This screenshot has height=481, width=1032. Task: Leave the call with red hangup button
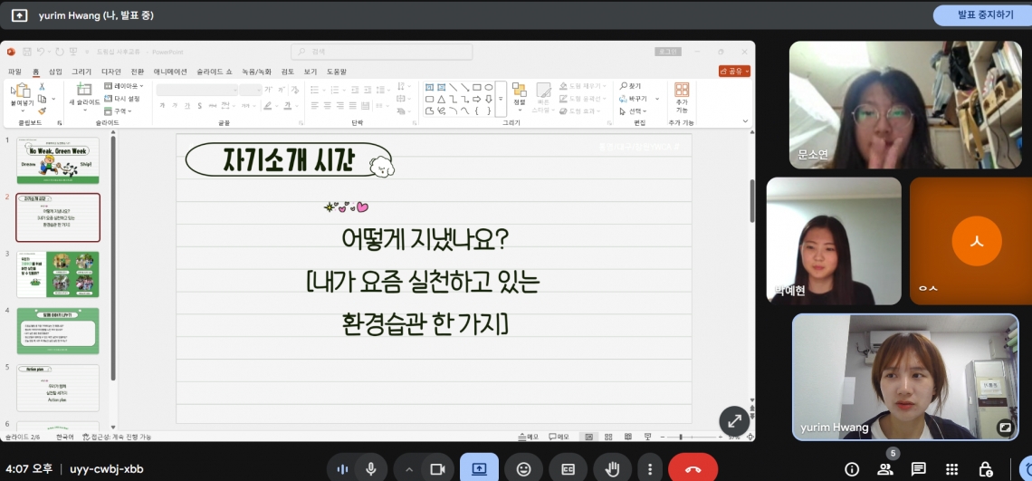point(693,469)
